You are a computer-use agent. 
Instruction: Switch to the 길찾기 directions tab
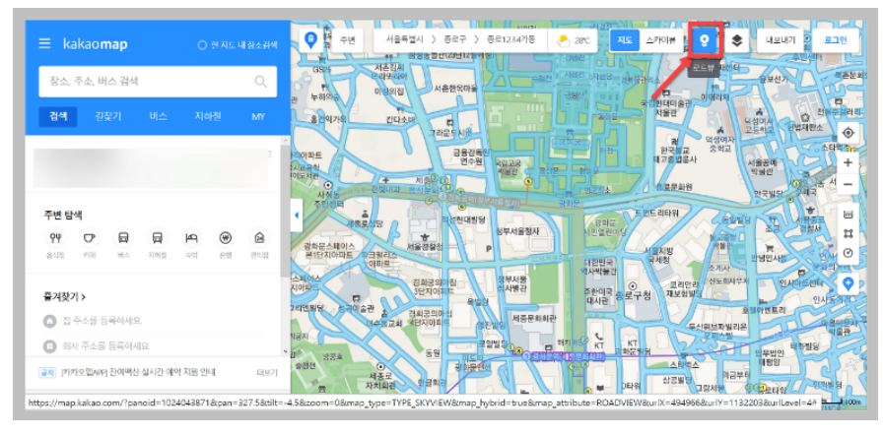[x=107, y=116]
